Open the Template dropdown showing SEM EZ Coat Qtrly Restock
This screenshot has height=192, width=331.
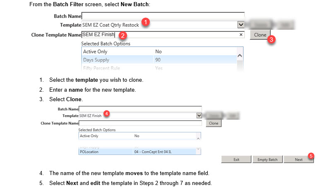click(x=241, y=25)
